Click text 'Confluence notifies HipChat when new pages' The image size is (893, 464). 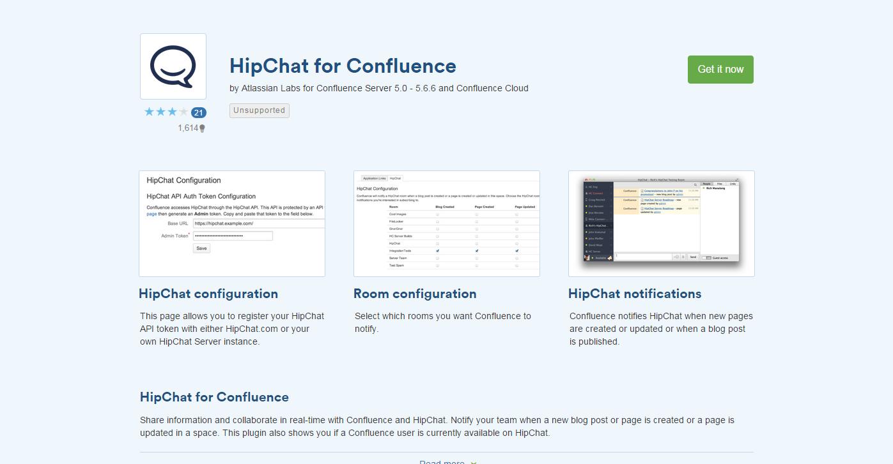pyautogui.click(x=661, y=316)
